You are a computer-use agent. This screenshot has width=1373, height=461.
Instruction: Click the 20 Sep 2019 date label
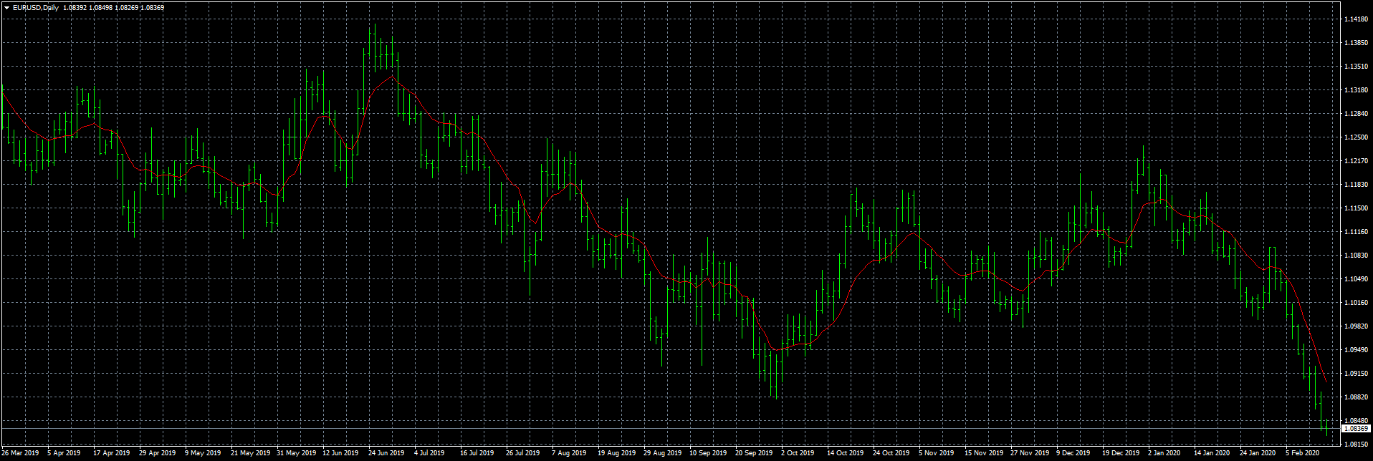tap(755, 453)
